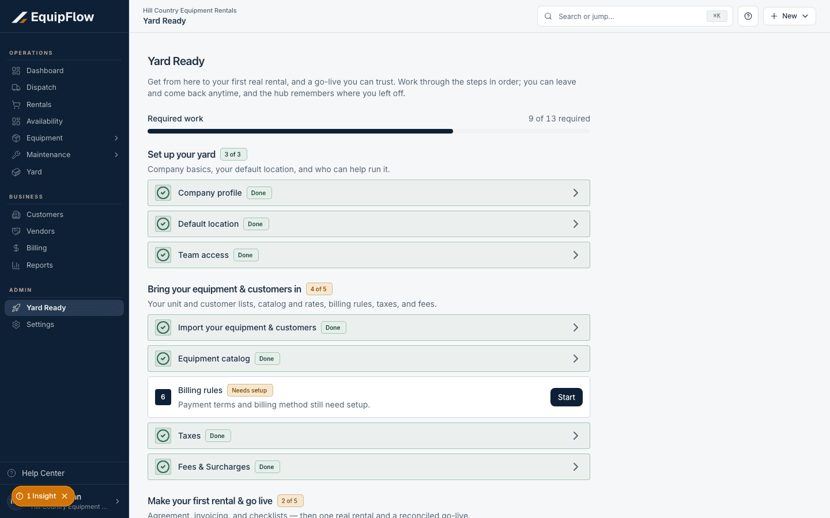Expand the Equipment submenu chevron
The height and width of the screenshot is (518, 830).
pos(116,138)
